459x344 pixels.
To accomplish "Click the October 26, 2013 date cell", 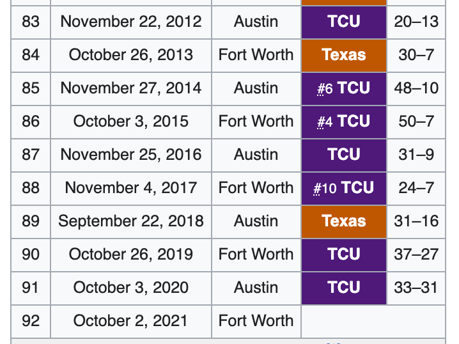I will (131, 56).
